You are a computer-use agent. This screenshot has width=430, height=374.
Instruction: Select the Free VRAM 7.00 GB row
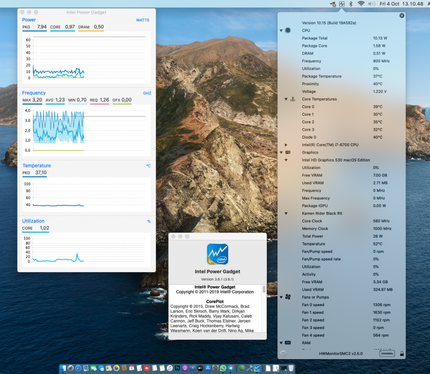[341, 175]
